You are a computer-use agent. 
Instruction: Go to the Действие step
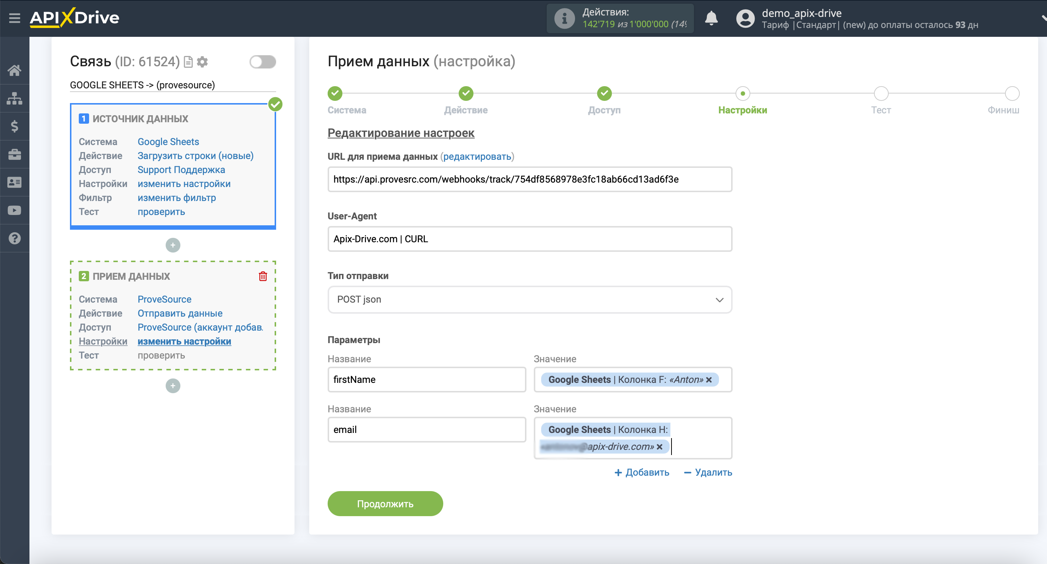[x=466, y=94]
